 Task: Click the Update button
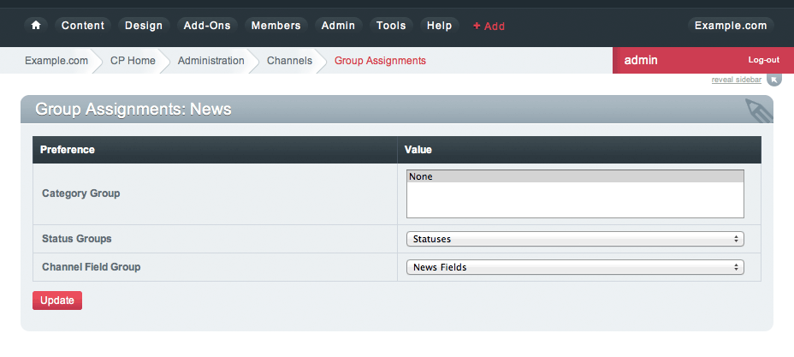click(x=57, y=300)
